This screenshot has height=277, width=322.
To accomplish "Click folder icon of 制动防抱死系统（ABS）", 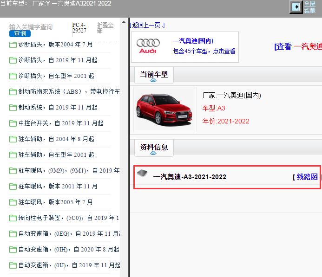I will (x=13, y=92).
